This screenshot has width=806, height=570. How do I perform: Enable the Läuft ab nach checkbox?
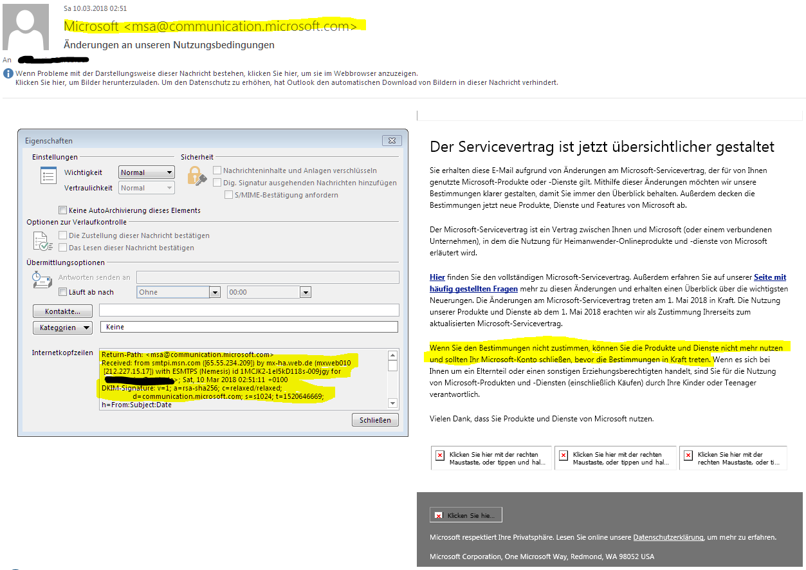click(x=62, y=292)
